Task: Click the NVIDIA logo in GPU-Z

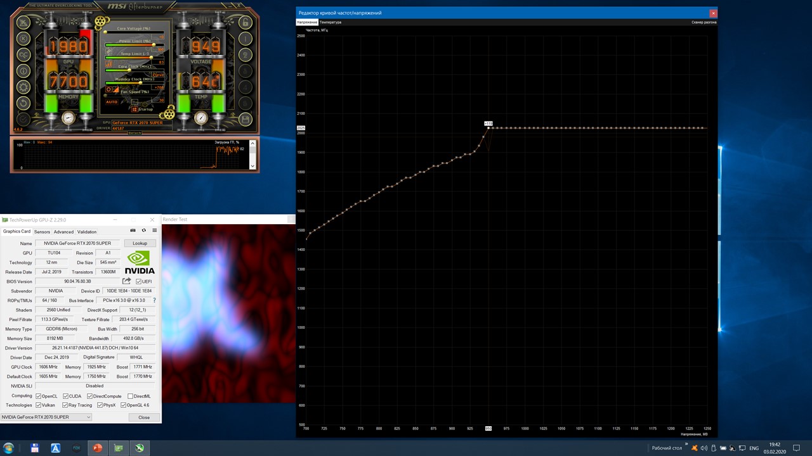Action: [x=140, y=262]
